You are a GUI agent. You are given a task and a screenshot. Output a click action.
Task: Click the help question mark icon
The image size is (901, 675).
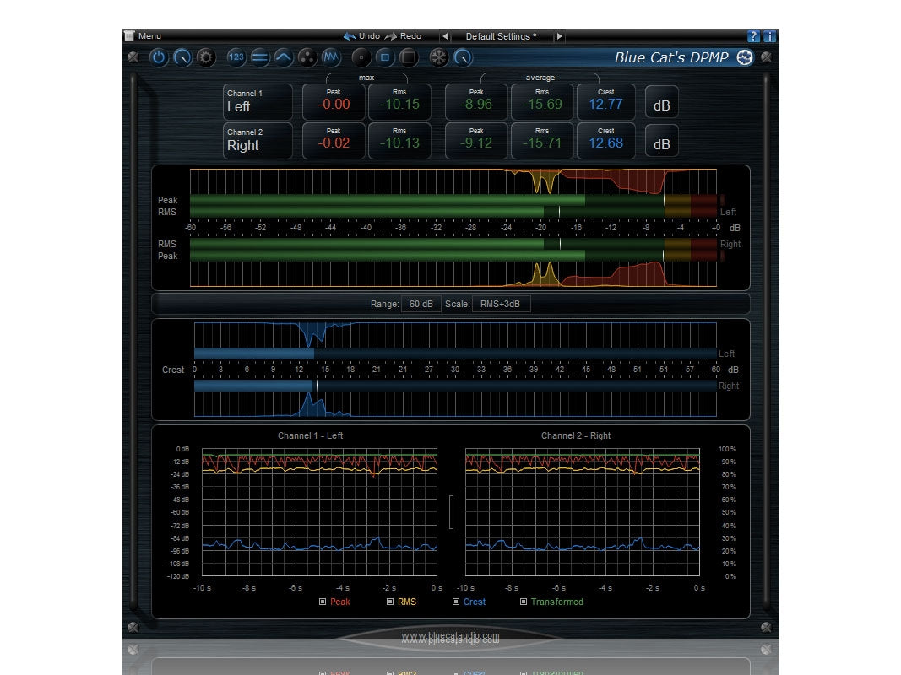[754, 36]
